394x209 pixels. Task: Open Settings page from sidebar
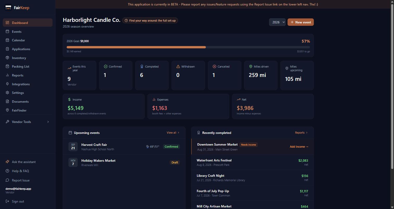[x=28, y=93]
